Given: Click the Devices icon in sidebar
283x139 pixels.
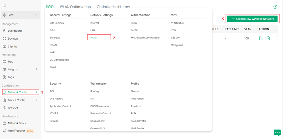Looking at the screenshot, I should (x=5, y=39).
